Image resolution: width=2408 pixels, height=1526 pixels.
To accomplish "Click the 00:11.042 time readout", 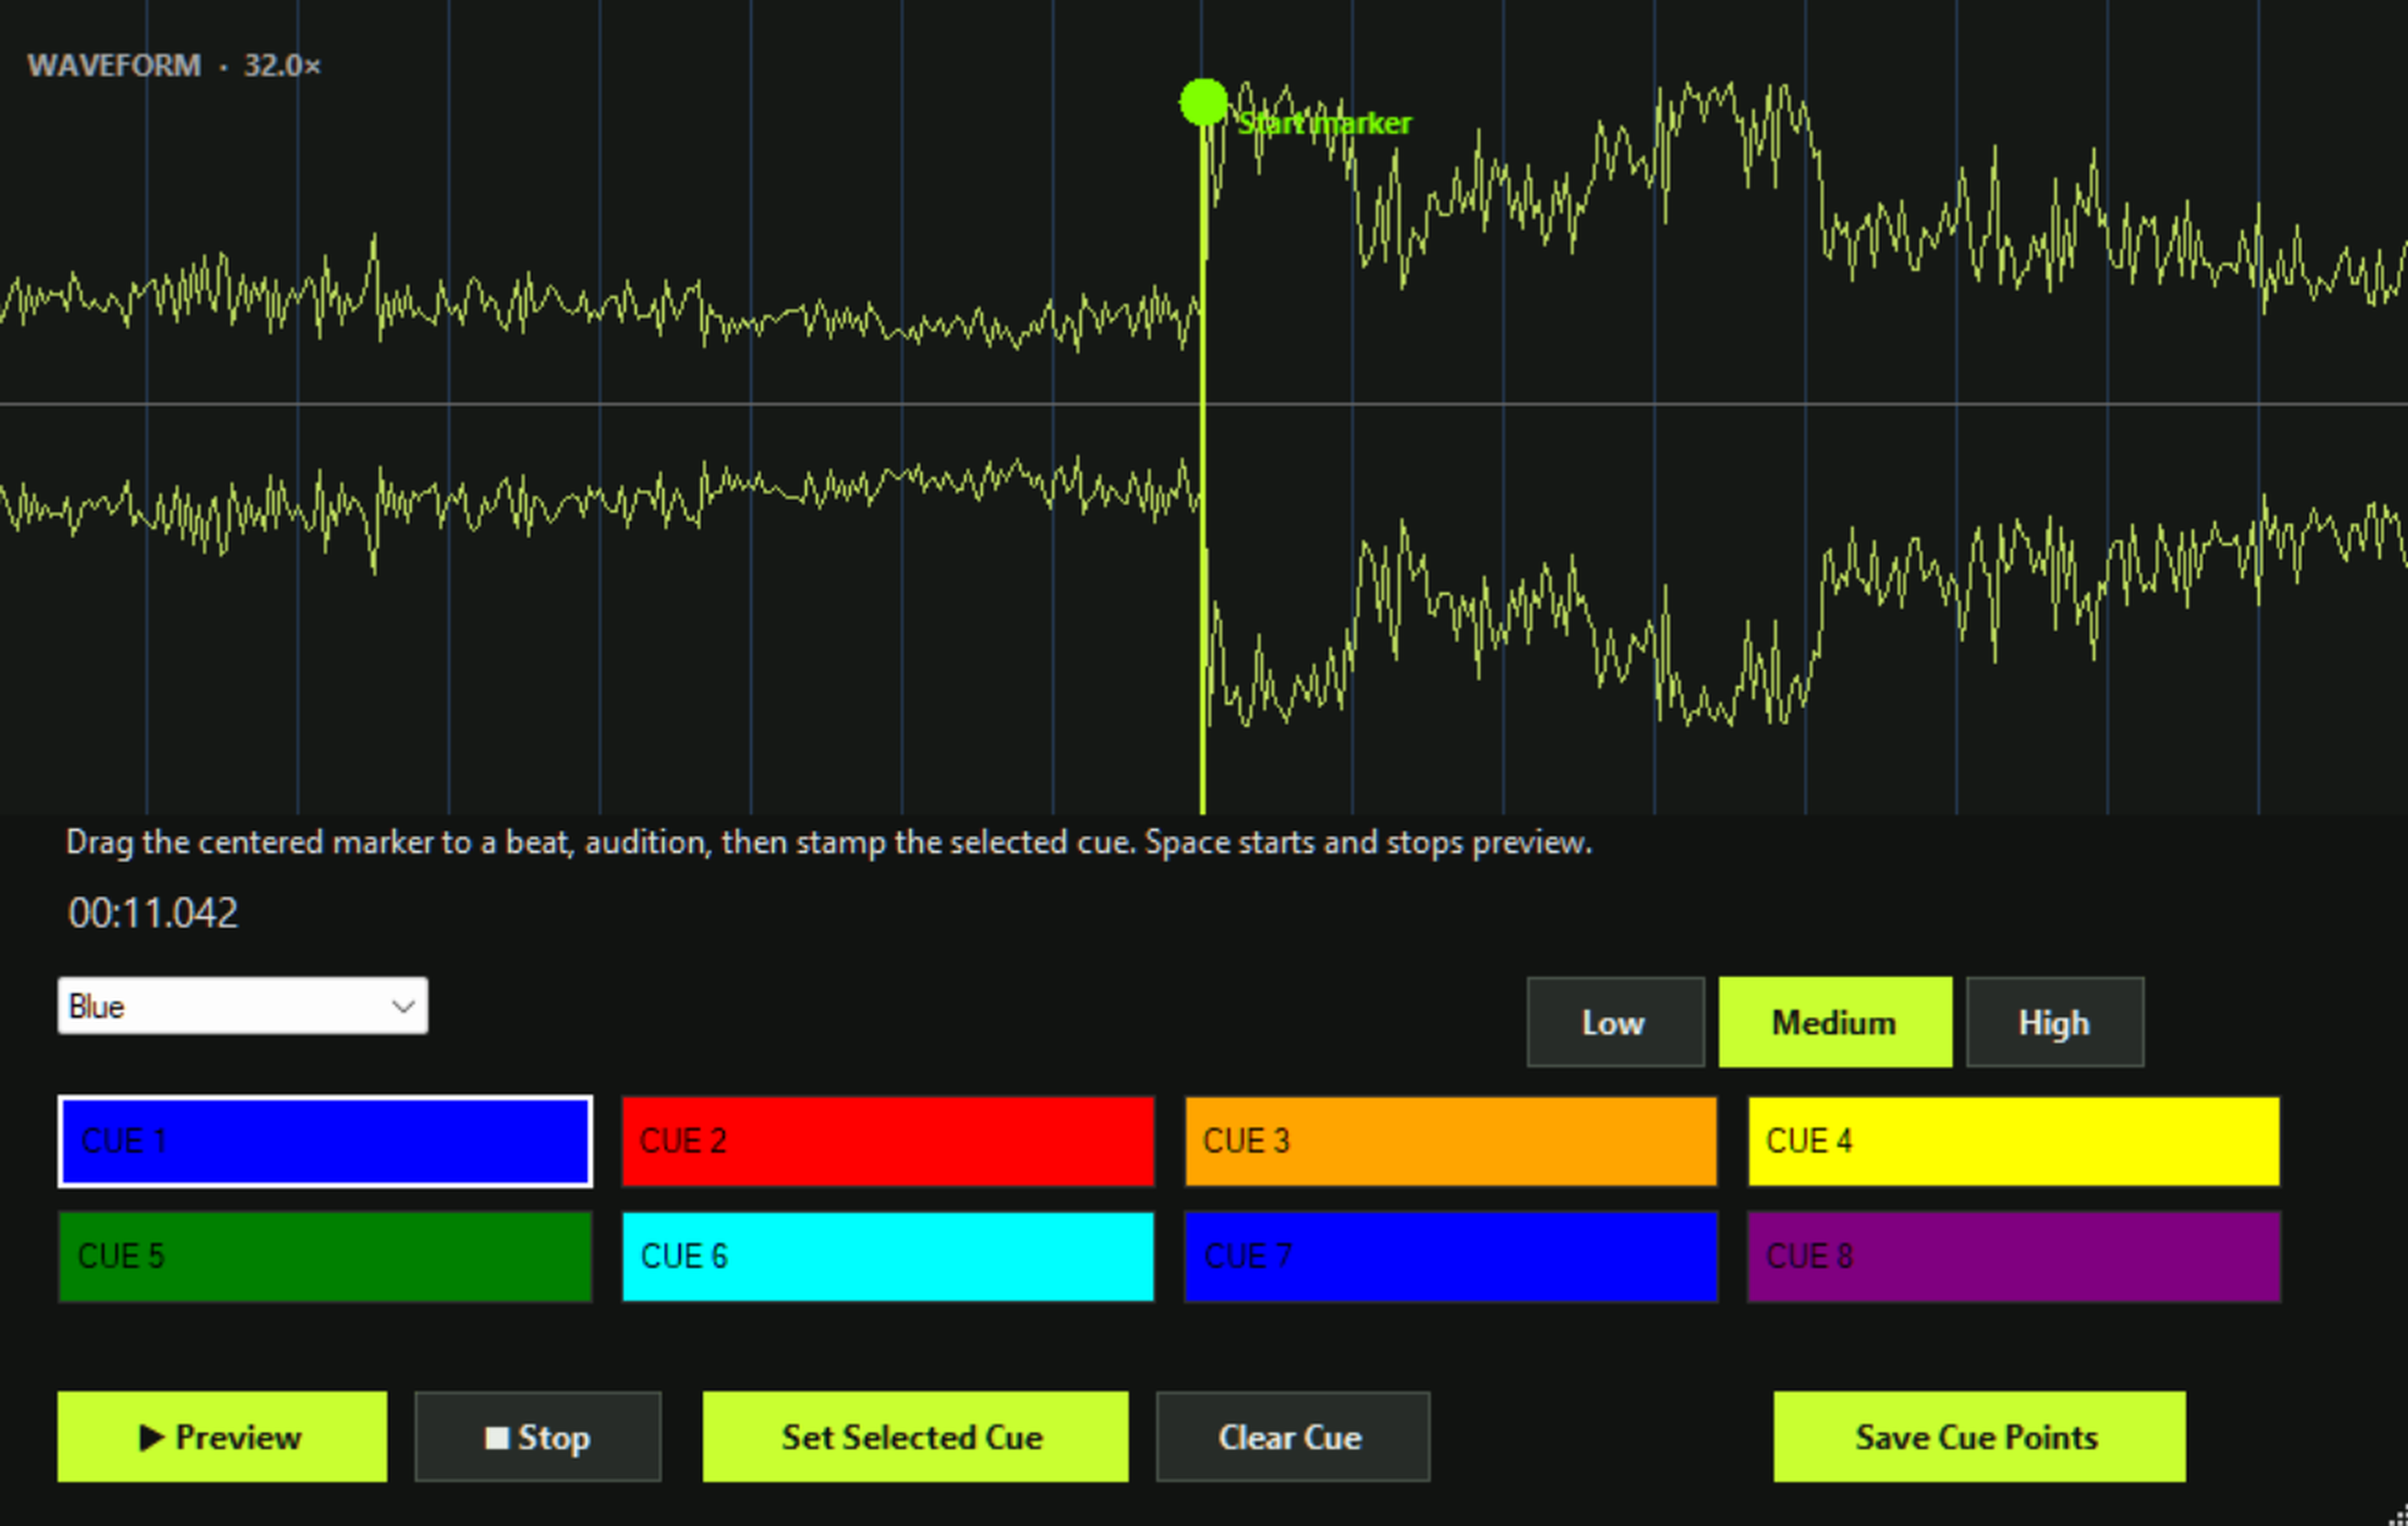I will [153, 913].
